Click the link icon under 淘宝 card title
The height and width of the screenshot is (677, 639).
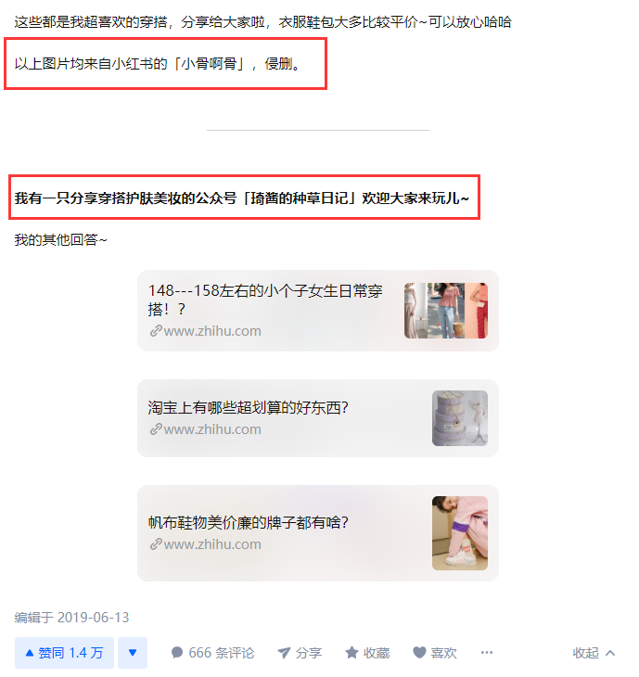pos(156,429)
